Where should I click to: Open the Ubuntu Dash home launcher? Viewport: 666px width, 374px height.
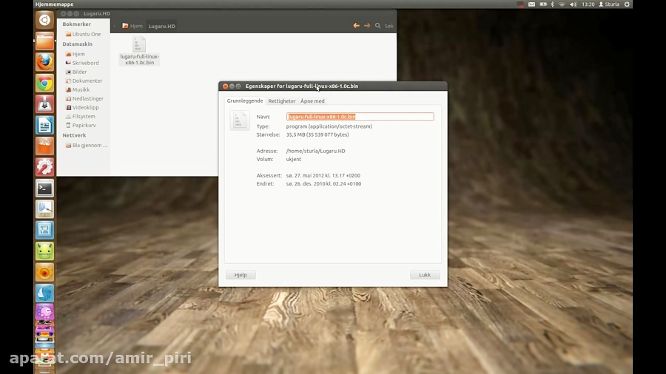pyautogui.click(x=44, y=20)
